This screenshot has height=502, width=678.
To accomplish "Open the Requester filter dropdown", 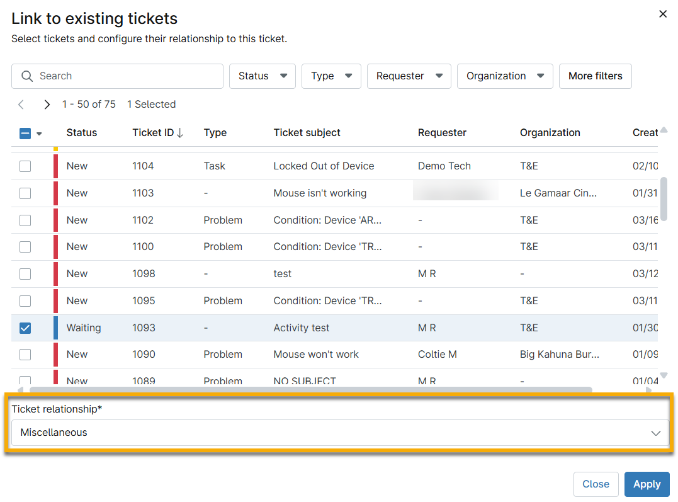I will 409,76.
